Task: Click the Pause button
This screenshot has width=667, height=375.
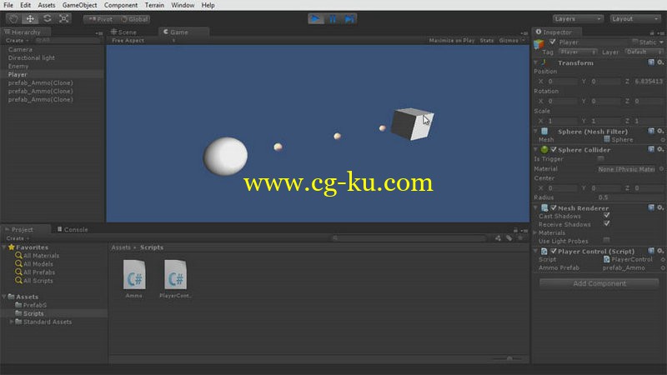Action: [333, 18]
